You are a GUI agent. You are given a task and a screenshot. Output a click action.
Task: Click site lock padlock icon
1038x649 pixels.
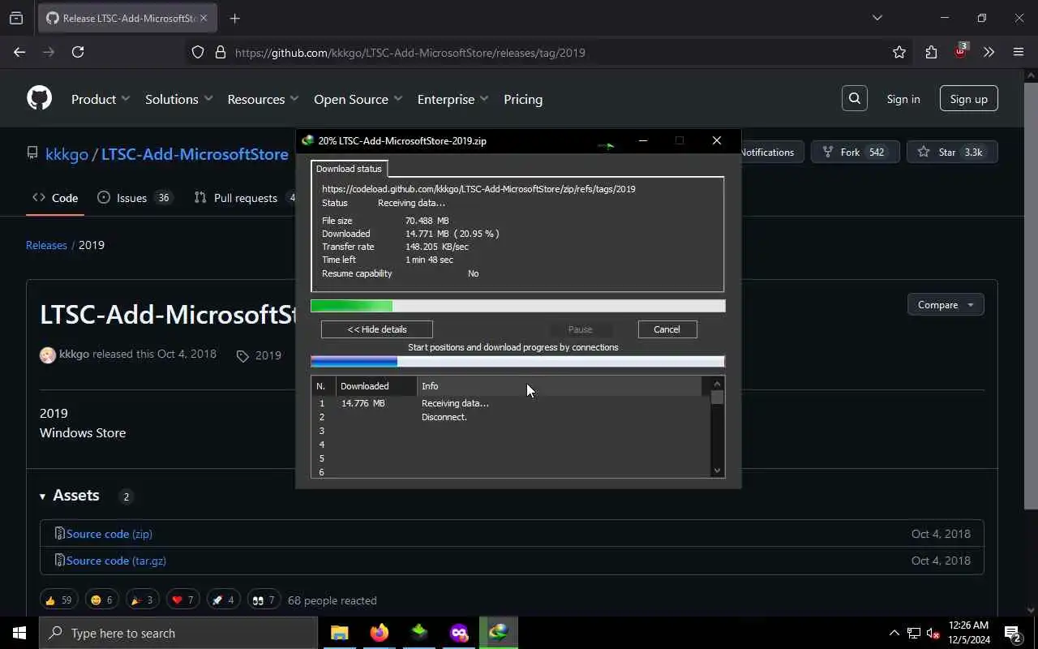pos(220,52)
